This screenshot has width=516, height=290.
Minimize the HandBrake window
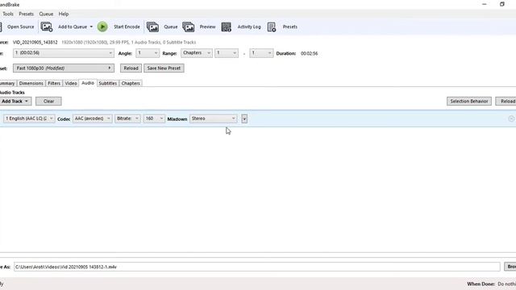click(x=485, y=4)
